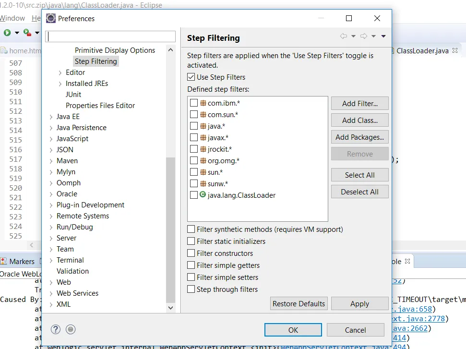Click the preferences tree vertical scrollbar thumb
The width and height of the screenshot is (466, 349).
point(170,229)
